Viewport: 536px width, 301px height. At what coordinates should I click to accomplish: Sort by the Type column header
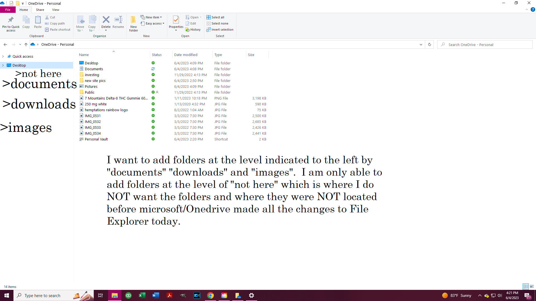[x=229, y=55]
